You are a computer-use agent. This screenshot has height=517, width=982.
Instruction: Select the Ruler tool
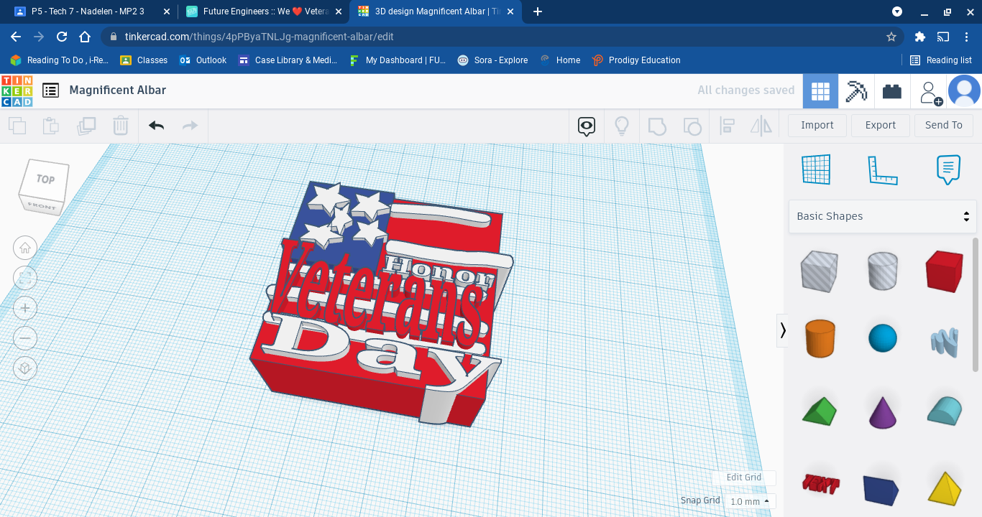tap(883, 169)
